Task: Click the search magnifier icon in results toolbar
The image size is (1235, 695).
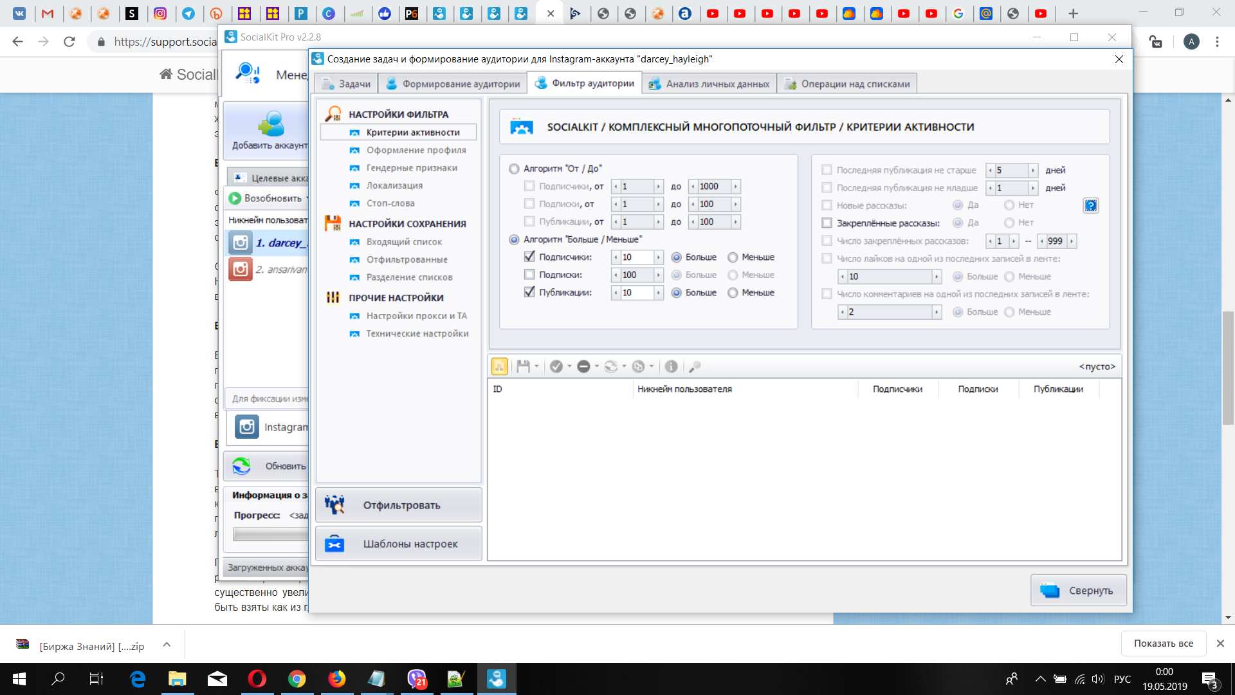Action: (695, 366)
